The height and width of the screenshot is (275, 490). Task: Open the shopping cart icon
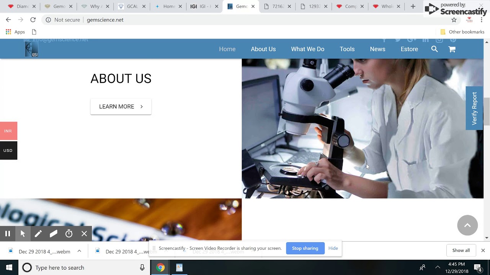tap(452, 49)
